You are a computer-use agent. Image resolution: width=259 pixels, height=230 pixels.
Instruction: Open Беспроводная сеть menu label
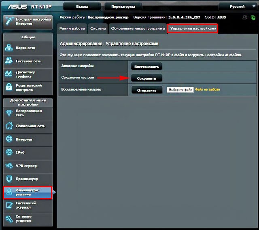pos(29,113)
